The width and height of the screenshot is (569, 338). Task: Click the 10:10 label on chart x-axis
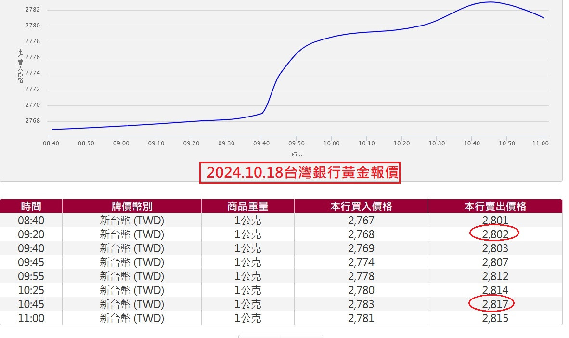tap(367, 143)
